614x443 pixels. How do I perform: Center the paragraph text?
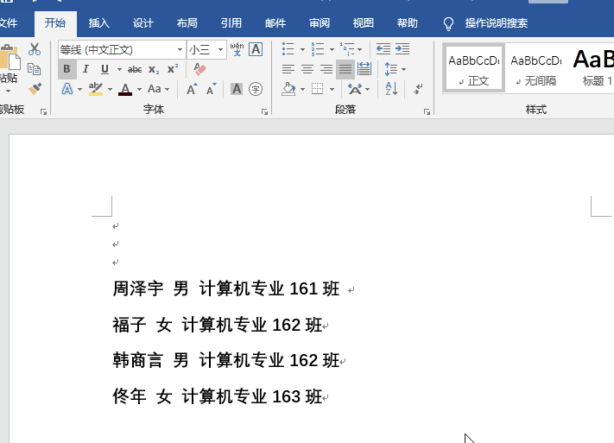coord(307,69)
